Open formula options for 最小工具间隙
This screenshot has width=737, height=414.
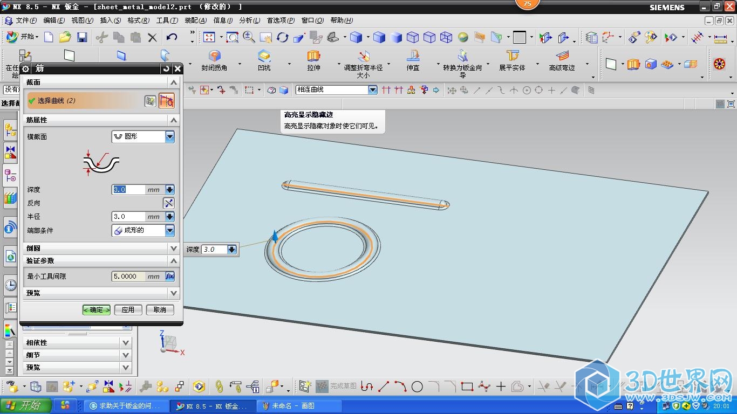(x=169, y=276)
